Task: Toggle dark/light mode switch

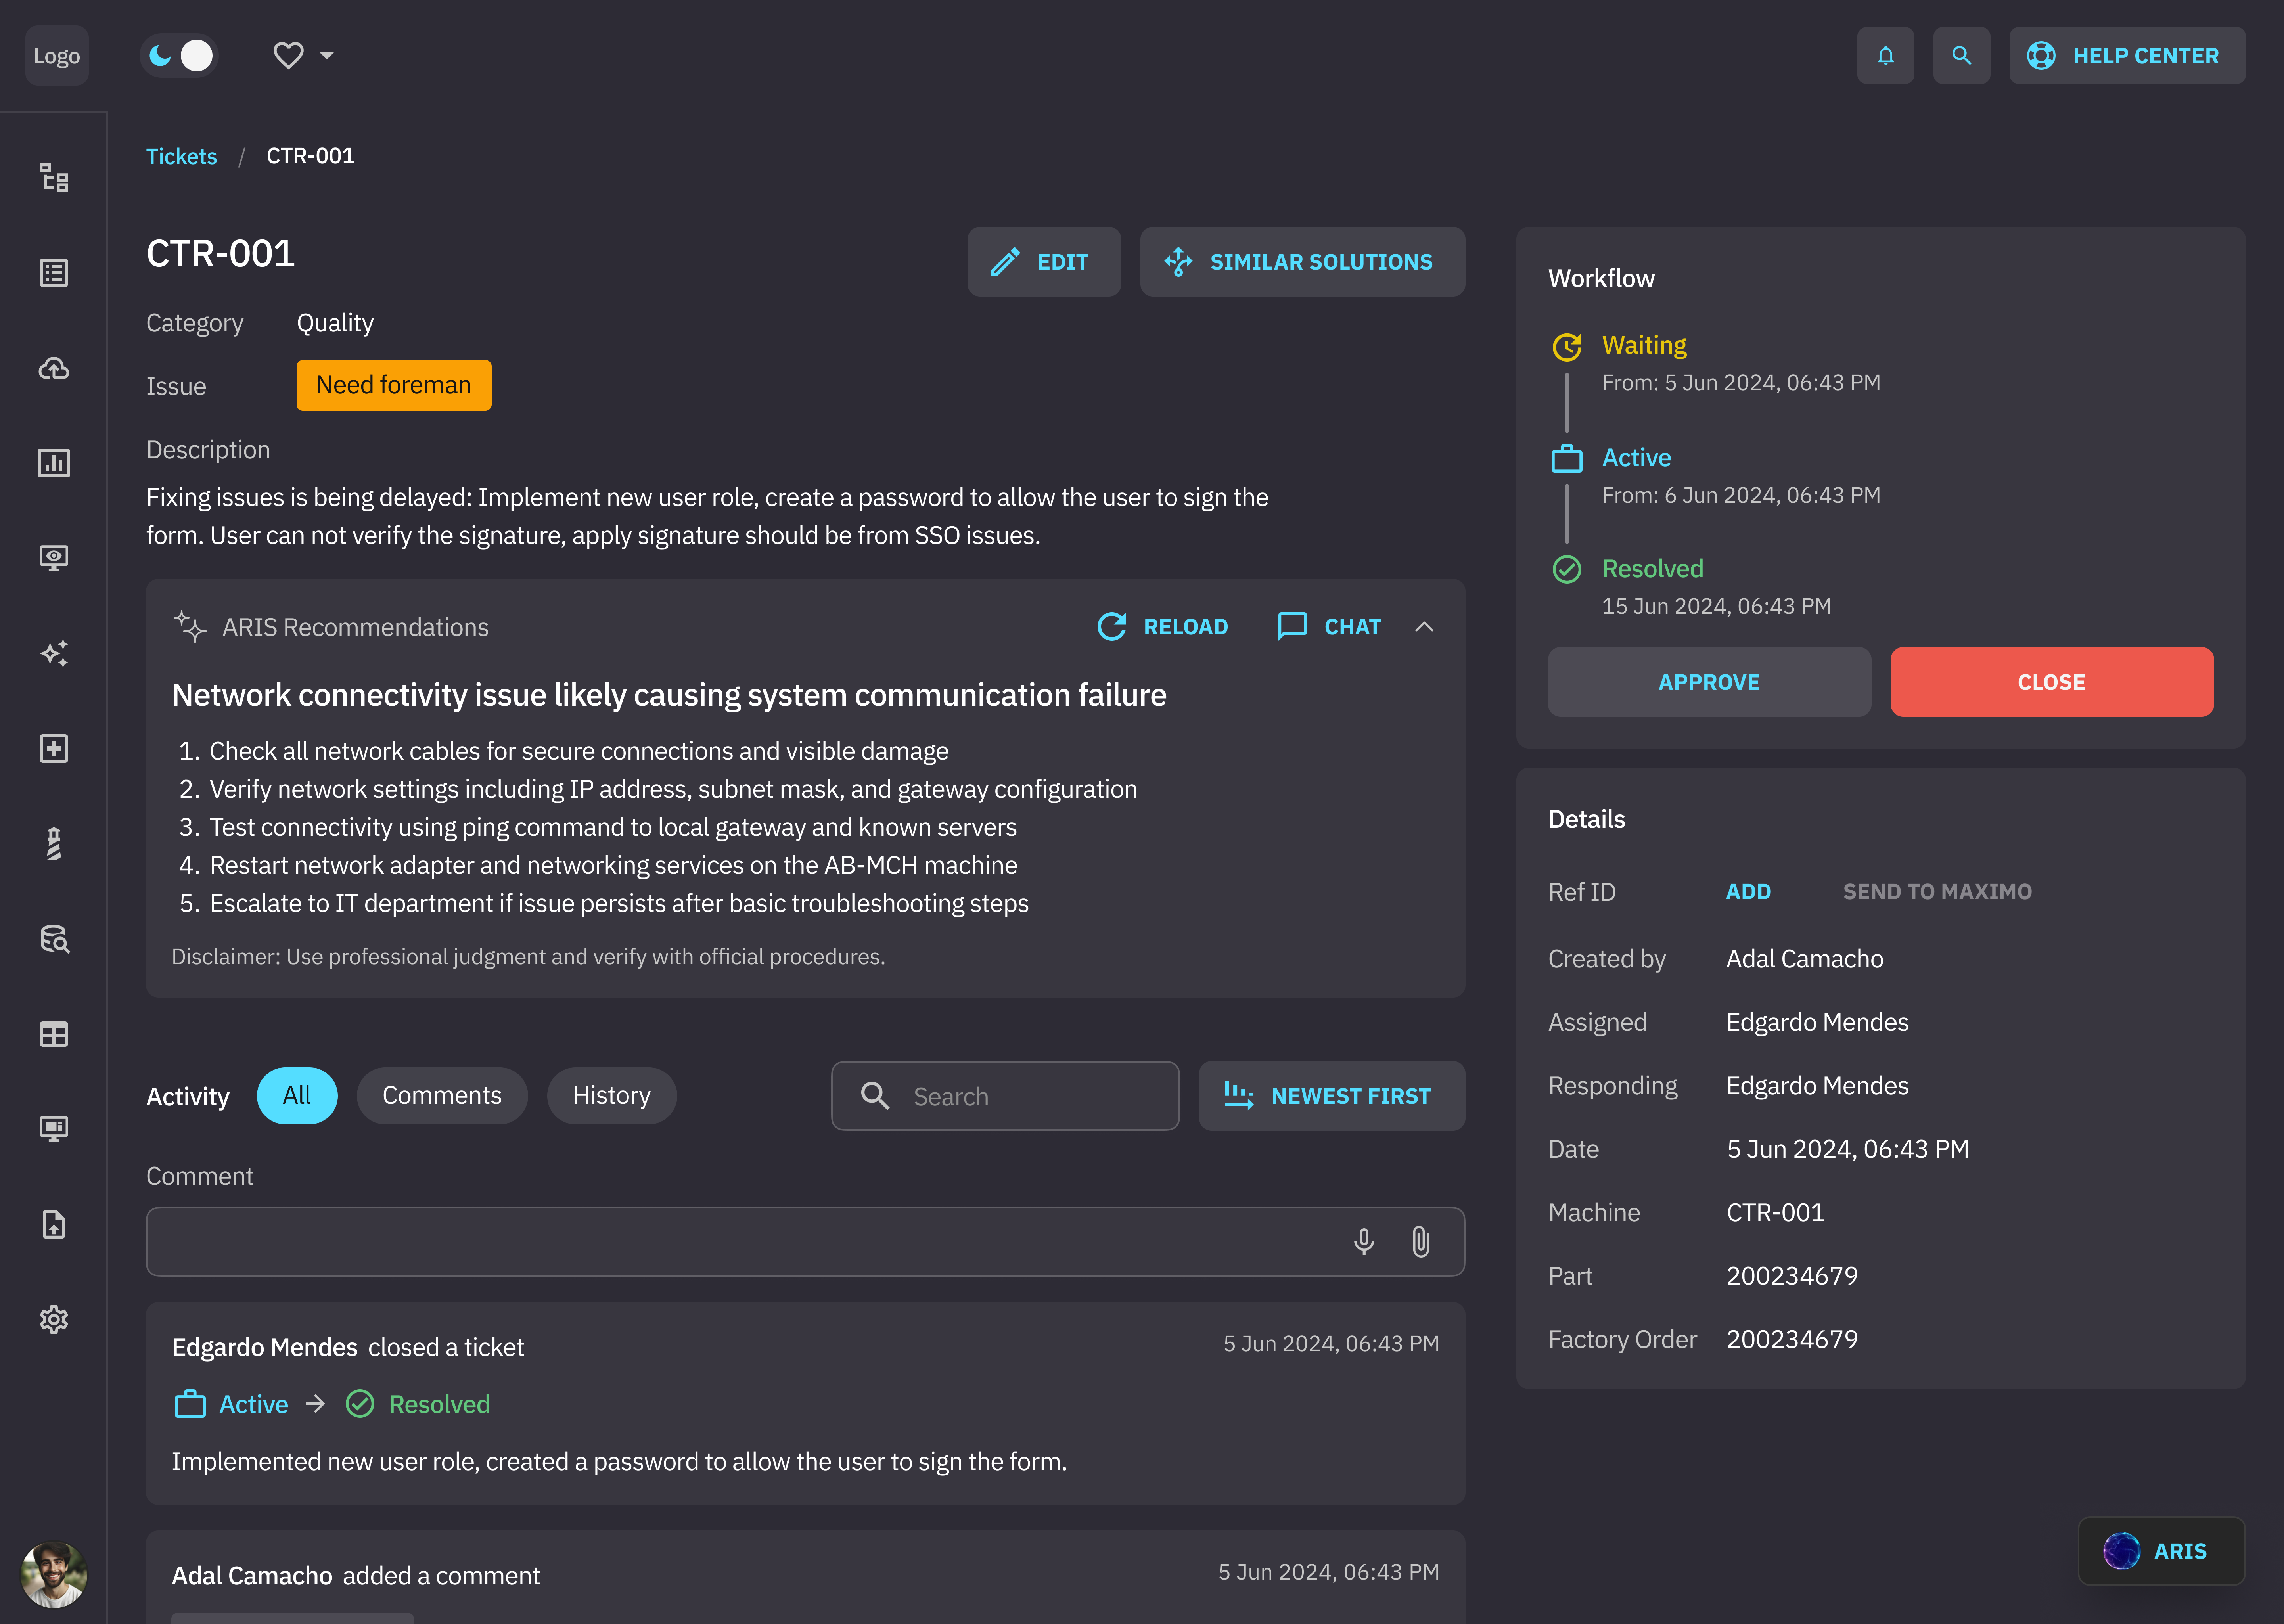Action: 179,56
